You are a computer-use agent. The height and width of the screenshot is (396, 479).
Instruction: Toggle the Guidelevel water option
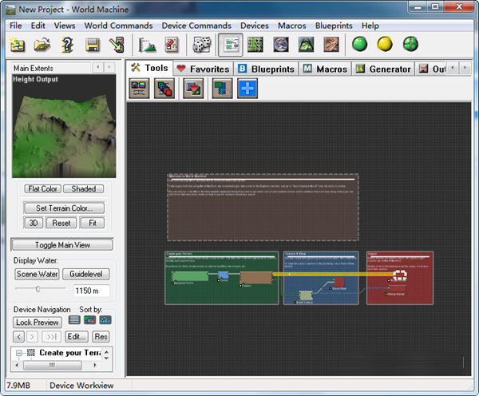(85, 274)
